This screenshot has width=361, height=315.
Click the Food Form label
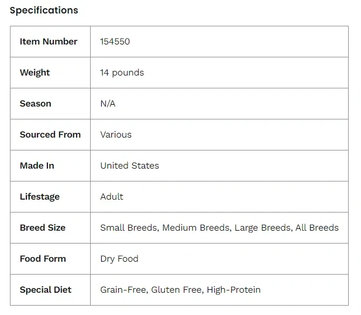(43, 259)
